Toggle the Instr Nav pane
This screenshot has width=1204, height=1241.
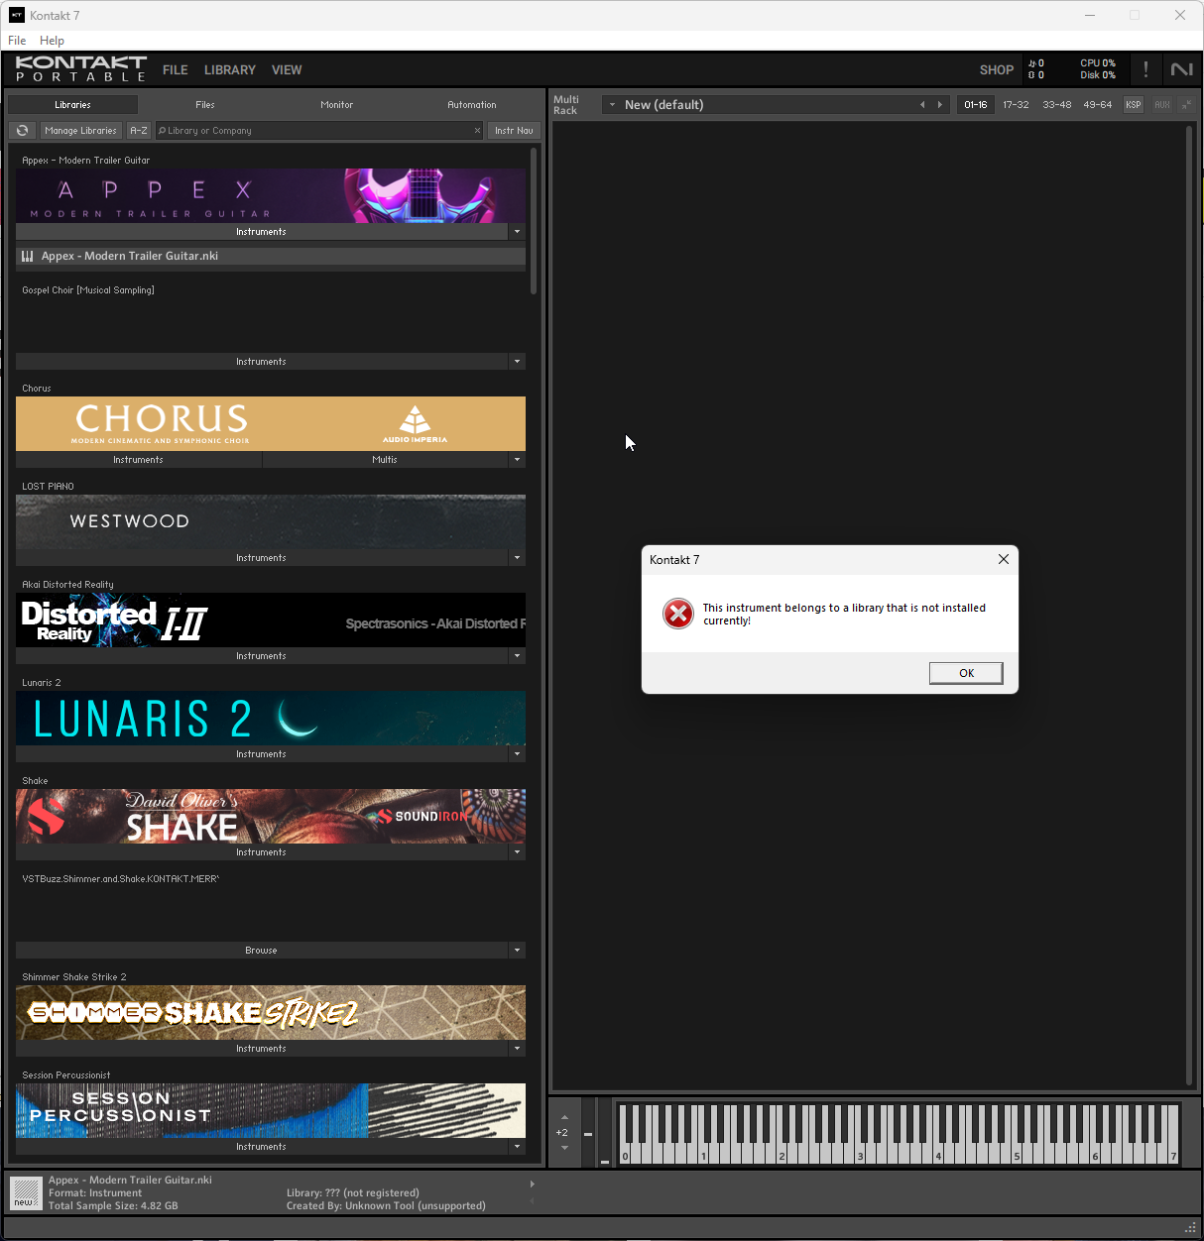[x=514, y=130]
